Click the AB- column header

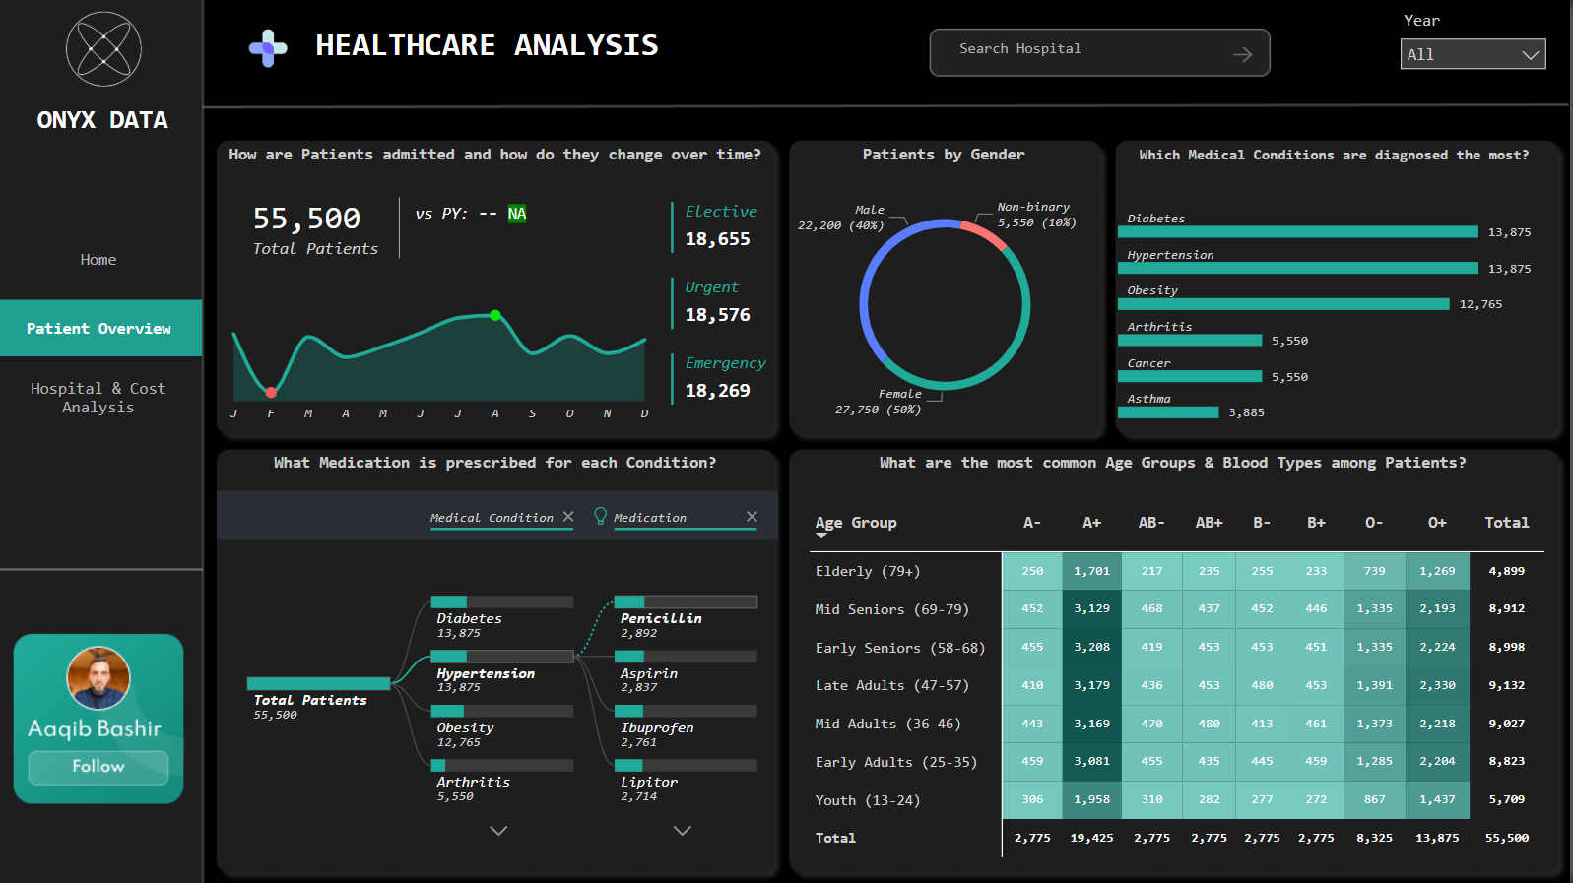click(x=1151, y=523)
